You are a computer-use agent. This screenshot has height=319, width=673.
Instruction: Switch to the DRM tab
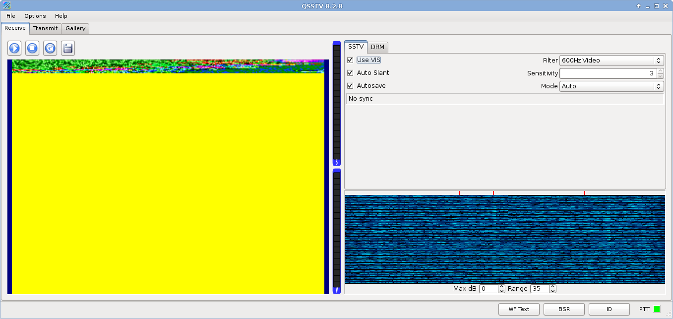[x=377, y=47]
